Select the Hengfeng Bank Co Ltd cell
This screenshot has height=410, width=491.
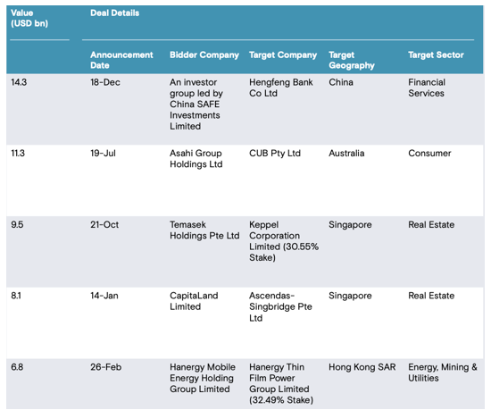(x=281, y=88)
